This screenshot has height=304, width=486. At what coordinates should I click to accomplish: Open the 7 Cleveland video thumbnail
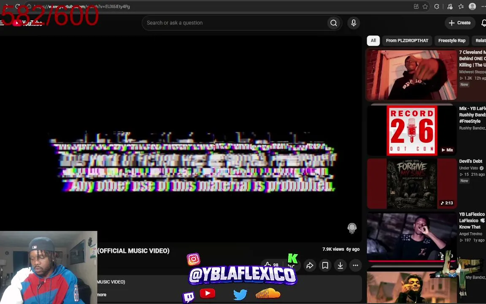[412, 75]
